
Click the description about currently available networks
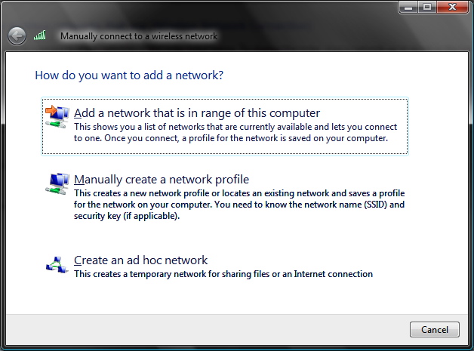point(235,133)
